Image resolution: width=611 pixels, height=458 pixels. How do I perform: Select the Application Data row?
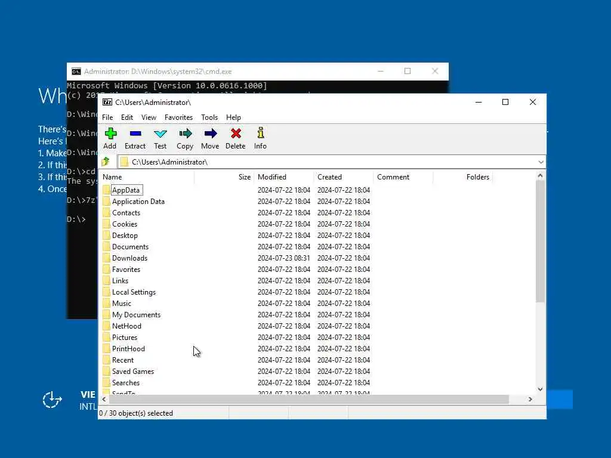point(317,202)
